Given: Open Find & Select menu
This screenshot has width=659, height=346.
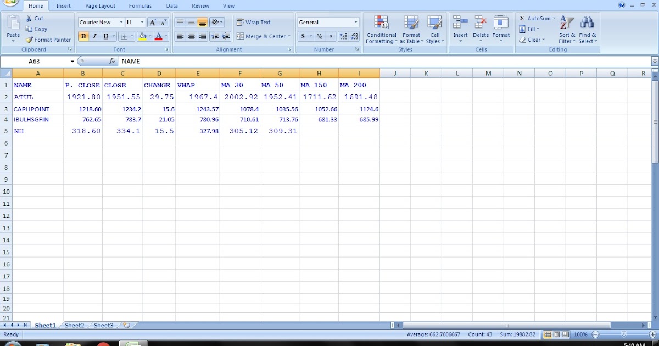Looking at the screenshot, I should click(x=587, y=30).
